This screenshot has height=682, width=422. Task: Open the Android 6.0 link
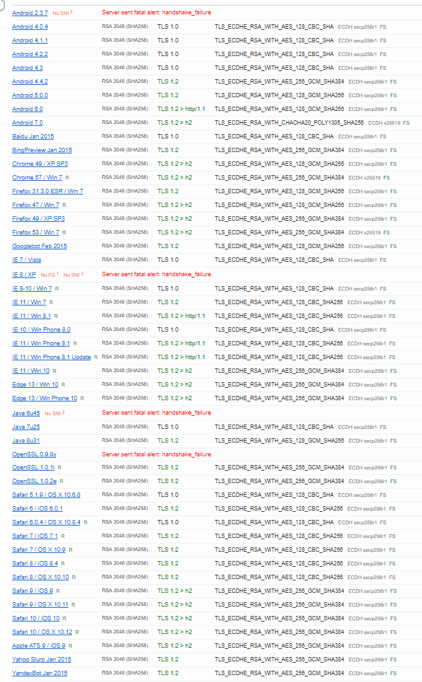tap(27, 108)
